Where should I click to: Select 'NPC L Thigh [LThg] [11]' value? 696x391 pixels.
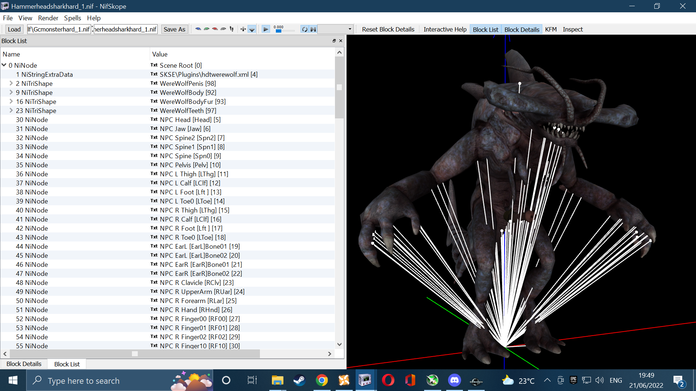pos(194,174)
